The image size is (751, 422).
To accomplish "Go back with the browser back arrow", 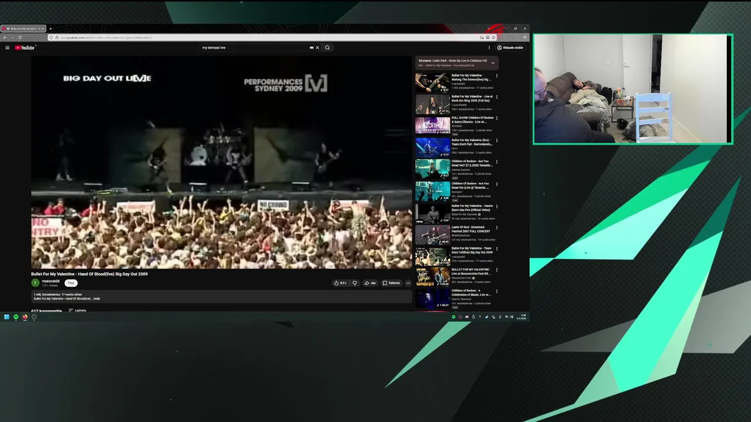I will (5, 38).
